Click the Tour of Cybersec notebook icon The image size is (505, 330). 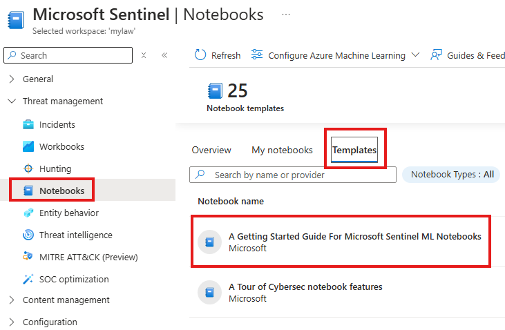[209, 292]
